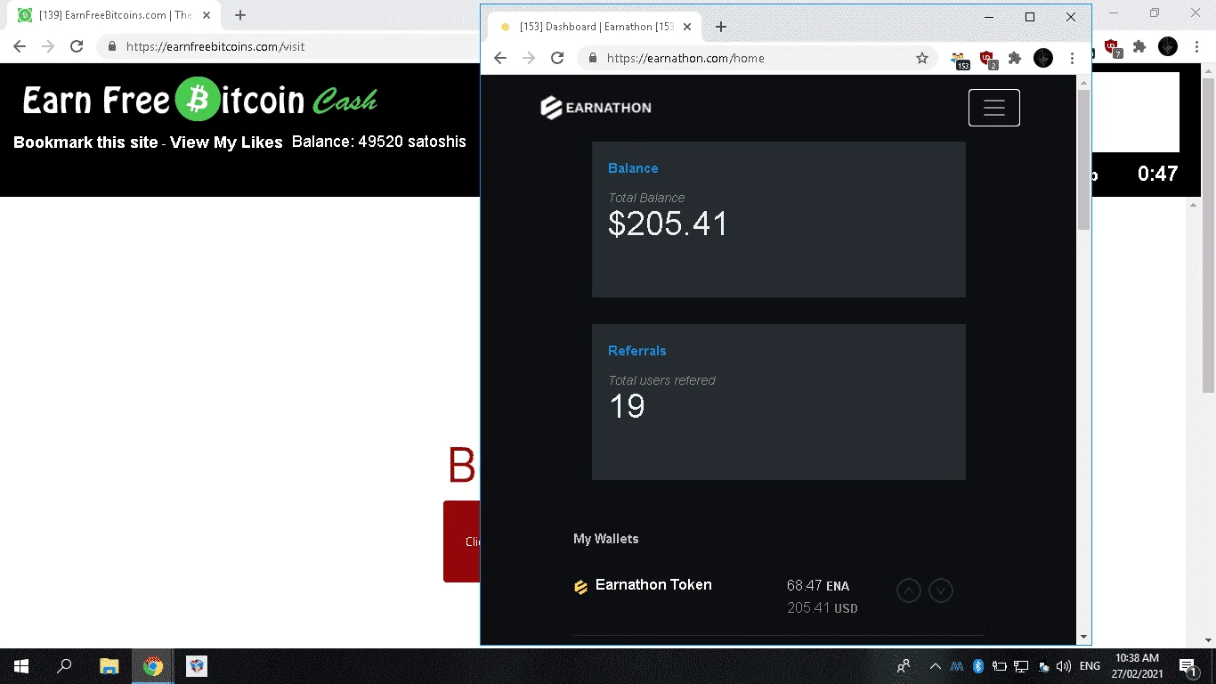This screenshot has height=684, width=1216.
Task: Open uBlock Origin showing badge 7
Action: [1112, 47]
